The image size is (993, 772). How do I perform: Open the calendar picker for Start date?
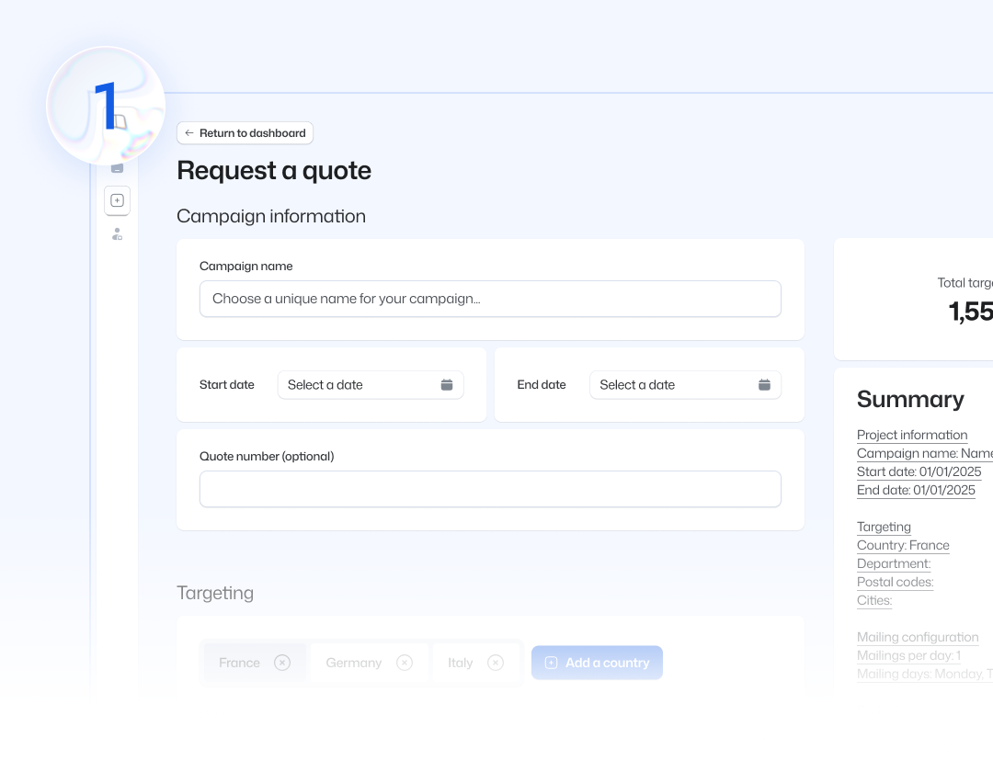tap(447, 384)
